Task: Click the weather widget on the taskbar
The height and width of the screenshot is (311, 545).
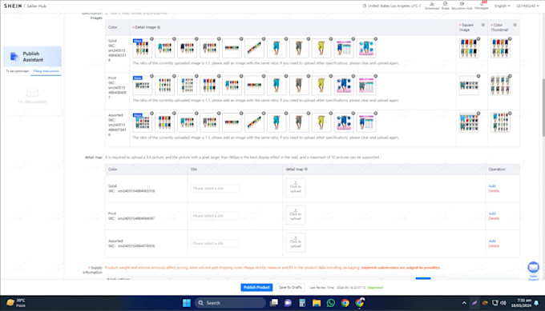Action: point(16,303)
